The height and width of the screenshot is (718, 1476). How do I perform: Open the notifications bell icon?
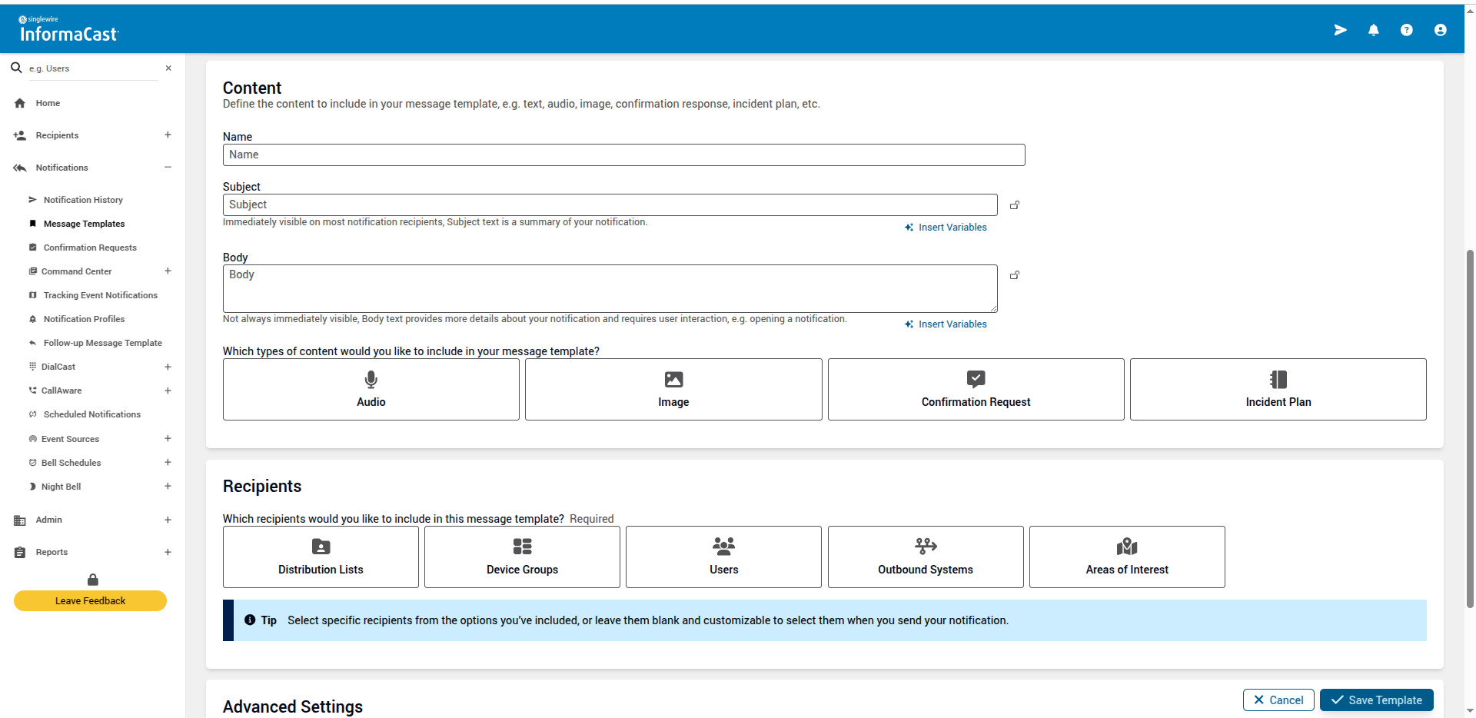(x=1373, y=30)
